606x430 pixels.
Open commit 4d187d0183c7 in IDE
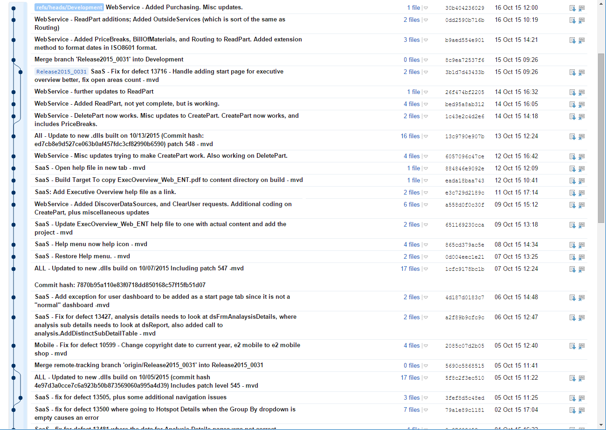[581, 298]
